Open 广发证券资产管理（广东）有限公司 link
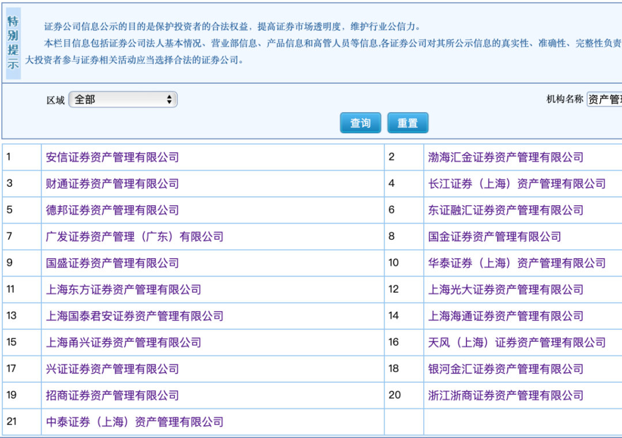Image resolution: width=622 pixels, height=438 pixels. point(134,237)
